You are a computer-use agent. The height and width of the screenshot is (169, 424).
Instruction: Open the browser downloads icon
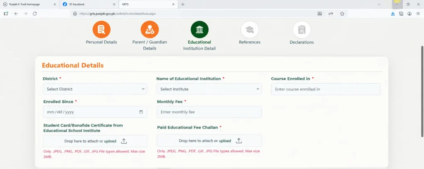pyautogui.click(x=393, y=14)
